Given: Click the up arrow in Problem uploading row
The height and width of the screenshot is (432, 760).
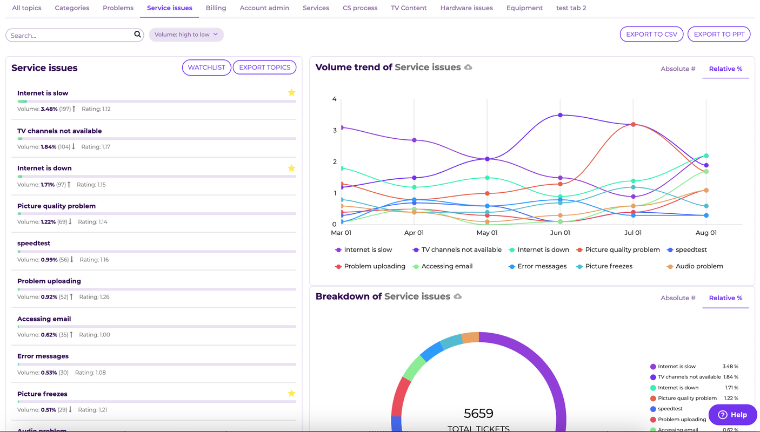Looking at the screenshot, I should (x=71, y=296).
